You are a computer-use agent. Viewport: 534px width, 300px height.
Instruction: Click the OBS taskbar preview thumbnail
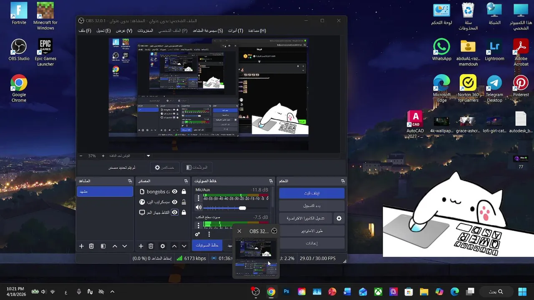point(256,256)
